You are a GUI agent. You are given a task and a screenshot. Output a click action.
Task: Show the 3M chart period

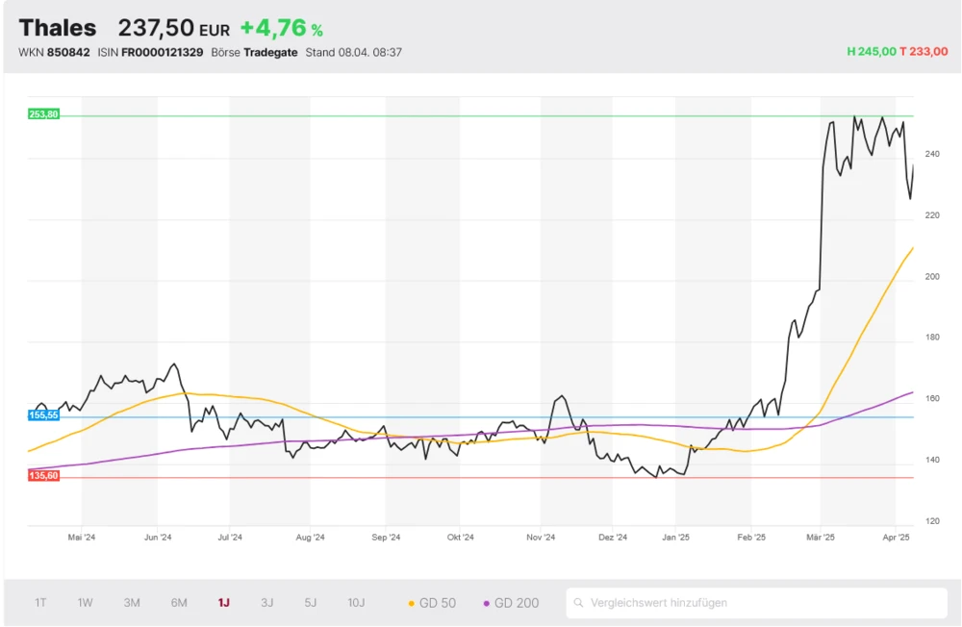pyautogui.click(x=132, y=603)
